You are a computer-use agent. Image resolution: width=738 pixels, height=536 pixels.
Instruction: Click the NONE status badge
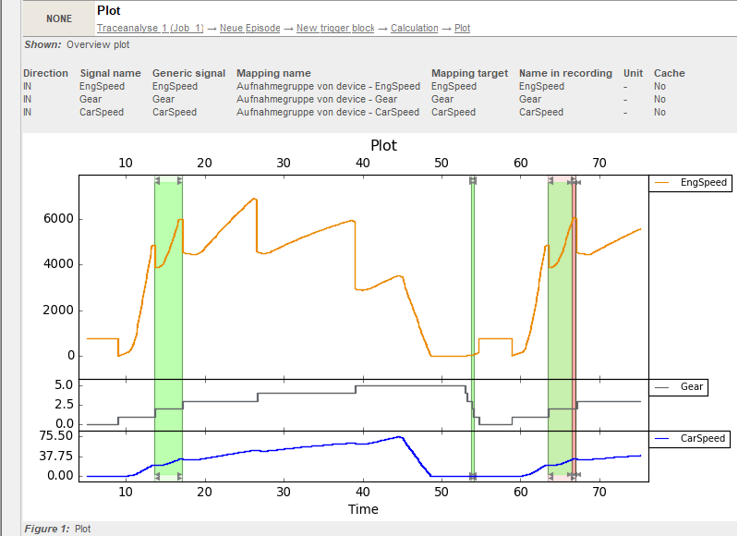[59, 18]
